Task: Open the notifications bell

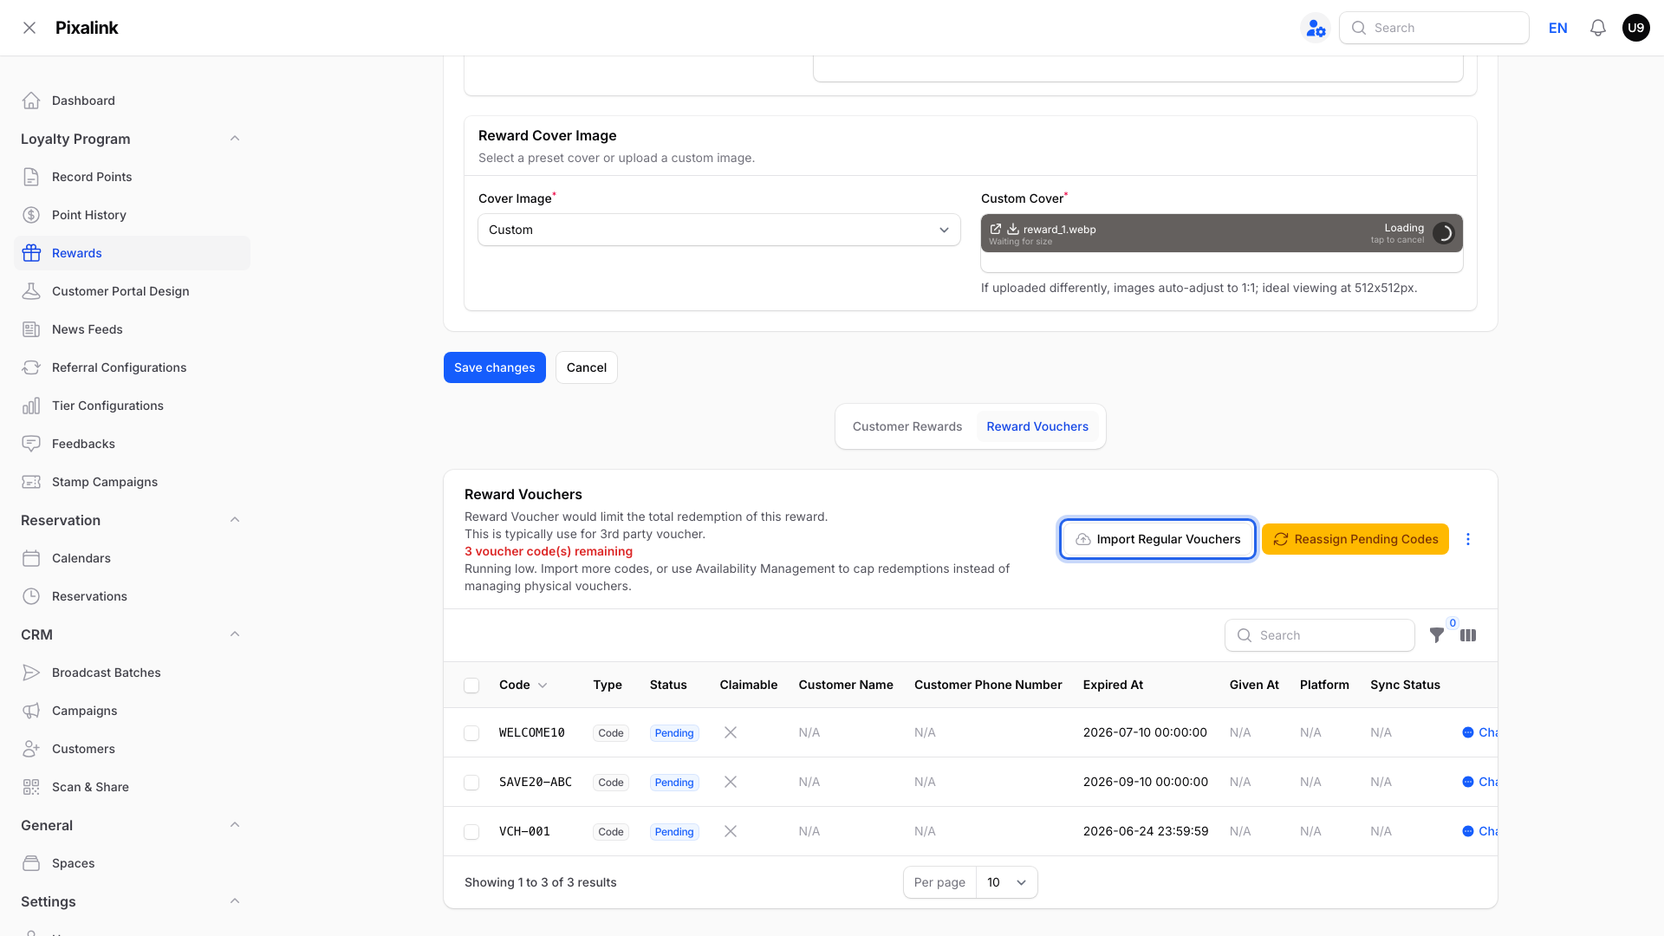Action: coord(1597,28)
